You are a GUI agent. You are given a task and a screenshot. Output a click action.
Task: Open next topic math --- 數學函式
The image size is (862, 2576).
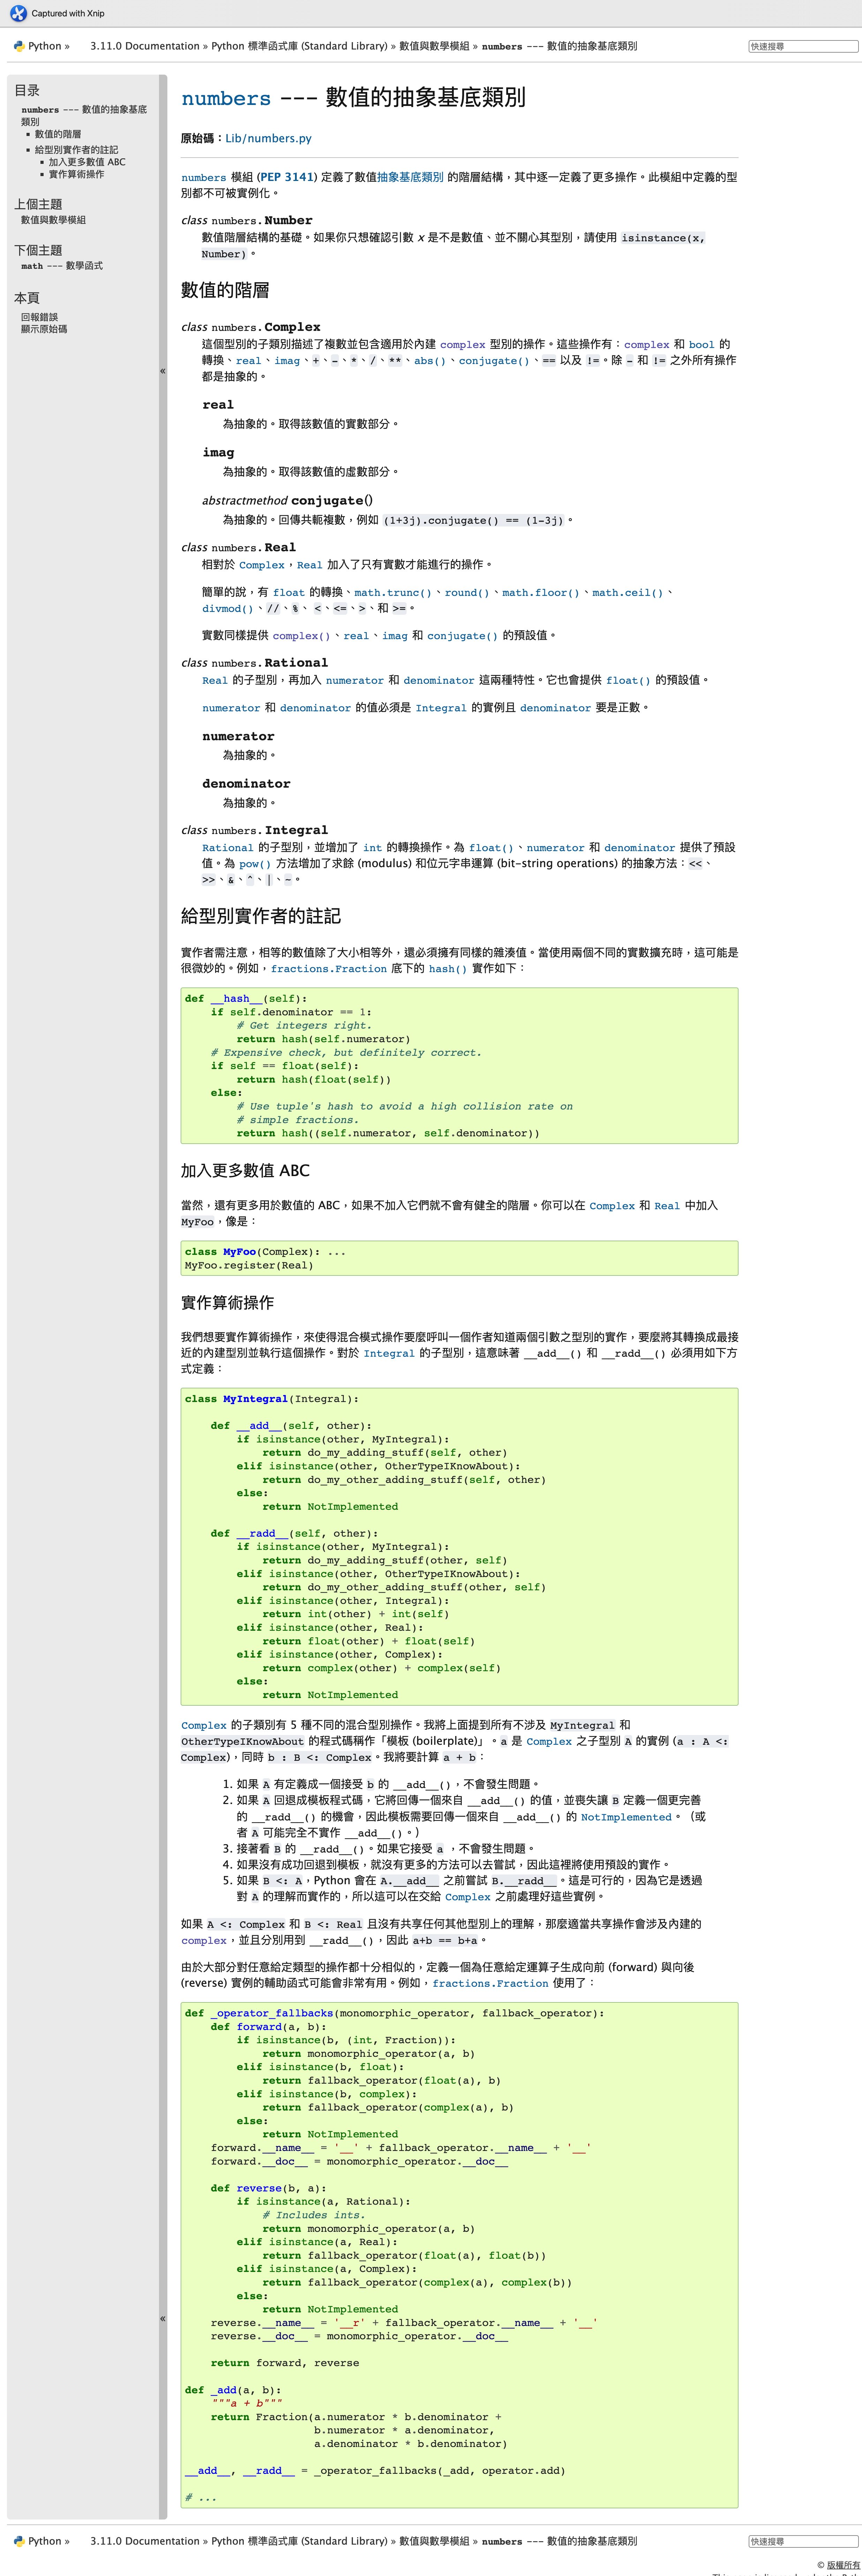point(62,266)
